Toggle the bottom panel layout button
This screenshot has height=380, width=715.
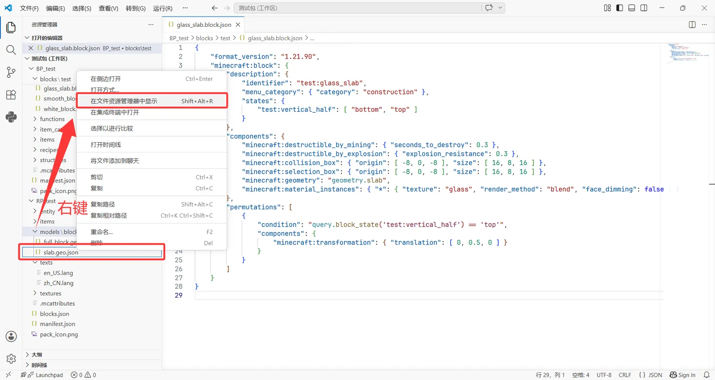tap(631, 8)
